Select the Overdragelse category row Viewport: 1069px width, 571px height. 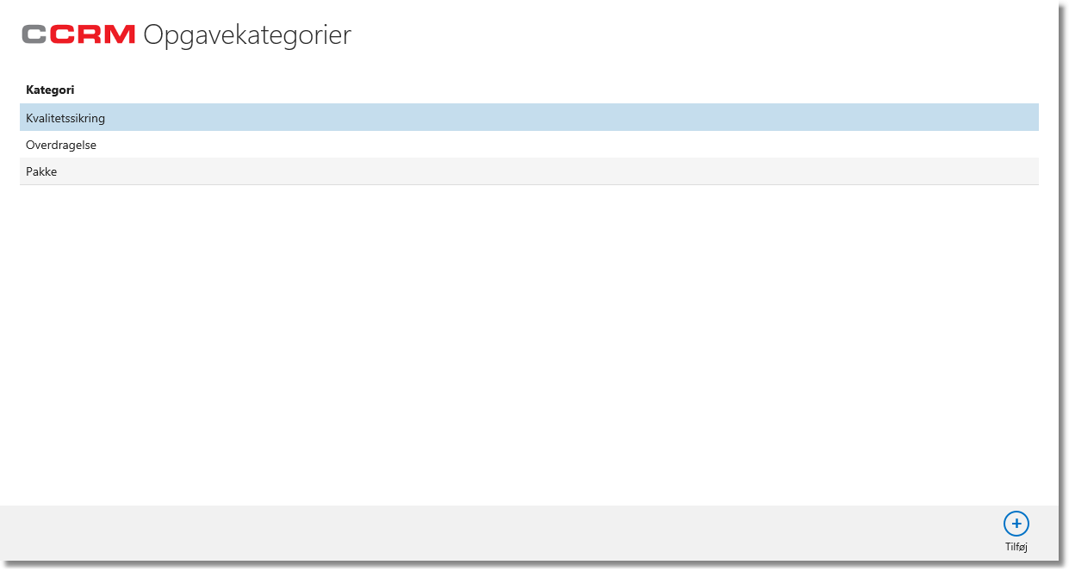pos(529,145)
